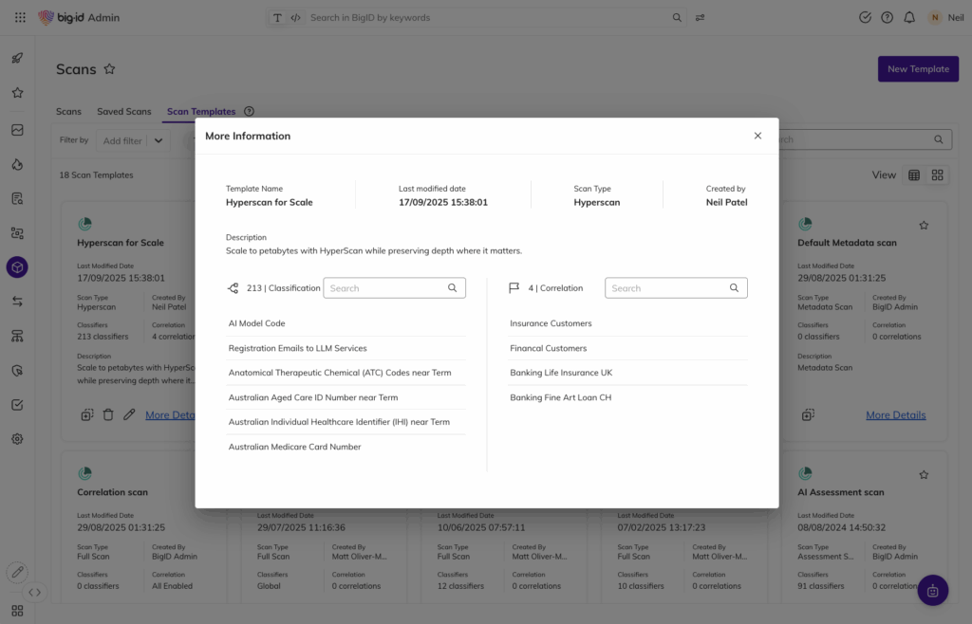Expand the sidebar with arrows toggle
Viewport: 972px width, 624px height.
(35, 592)
